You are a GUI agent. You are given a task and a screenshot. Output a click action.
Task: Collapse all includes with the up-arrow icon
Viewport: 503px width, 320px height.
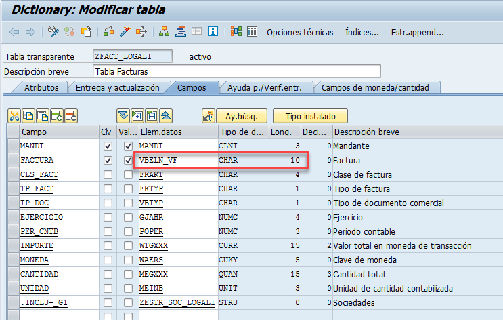166,116
